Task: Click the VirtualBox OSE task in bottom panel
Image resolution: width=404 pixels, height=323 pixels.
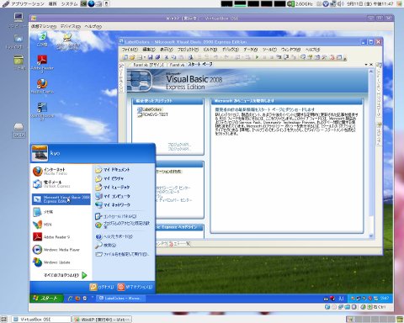Action: point(41,320)
